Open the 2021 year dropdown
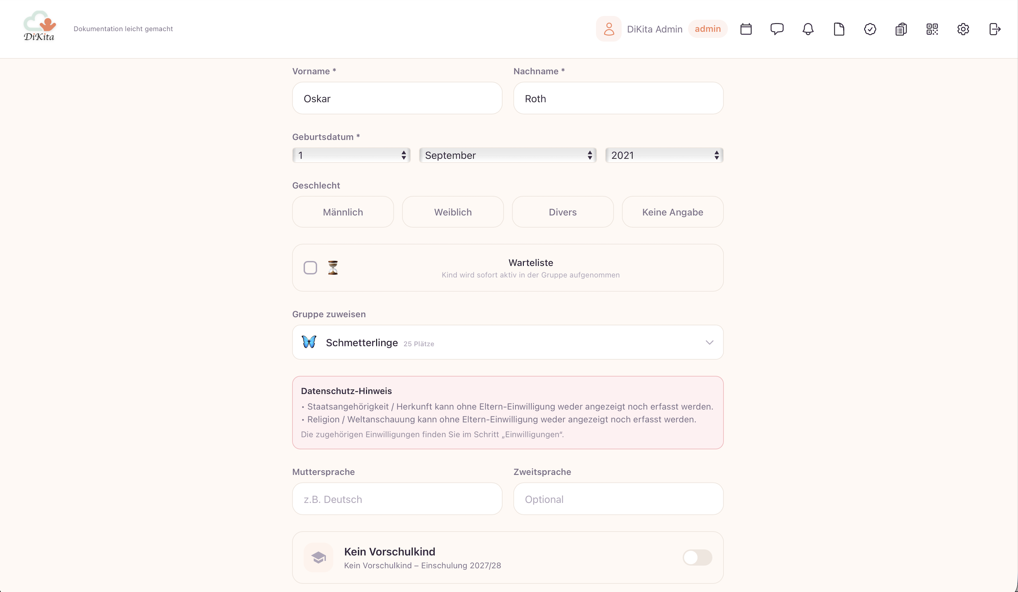This screenshot has width=1018, height=592. (664, 155)
